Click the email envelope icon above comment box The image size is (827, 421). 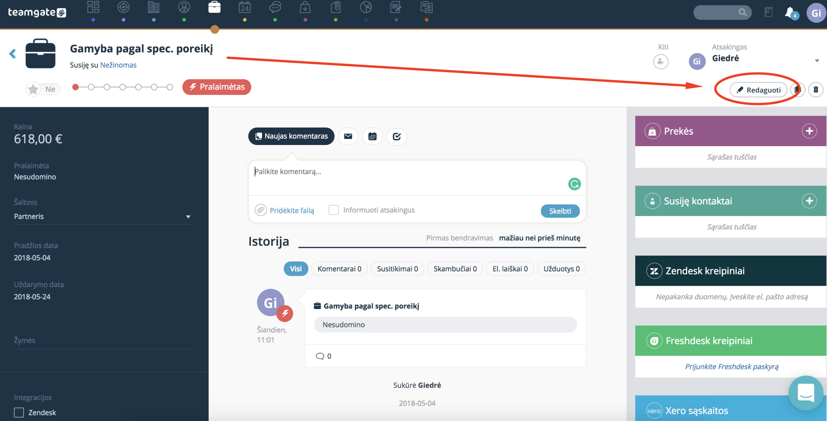coord(348,136)
